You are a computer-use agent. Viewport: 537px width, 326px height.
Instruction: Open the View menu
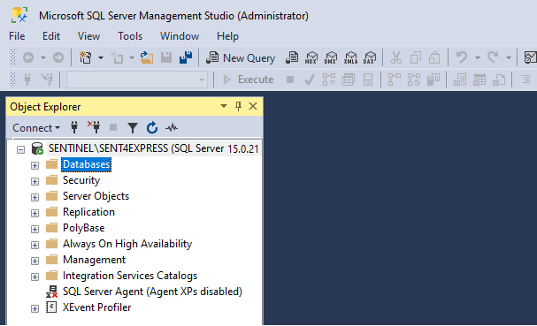[88, 36]
